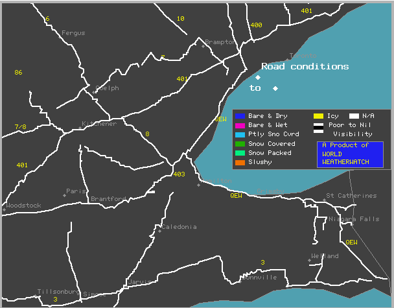
Task: Click the blue Bare & Dry legend swatch
Action: click(240, 116)
